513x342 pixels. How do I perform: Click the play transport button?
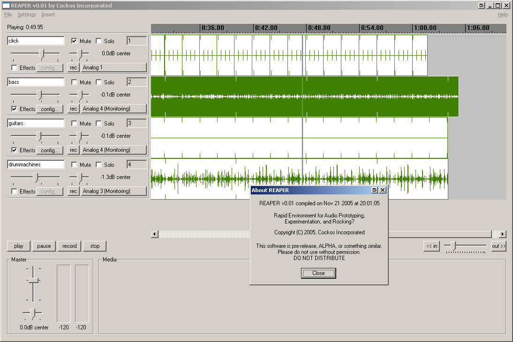tap(19, 246)
